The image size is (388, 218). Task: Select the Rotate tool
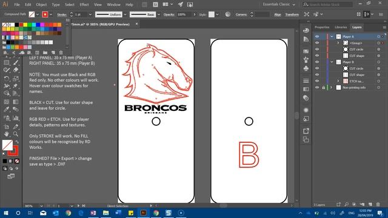pos(7,79)
